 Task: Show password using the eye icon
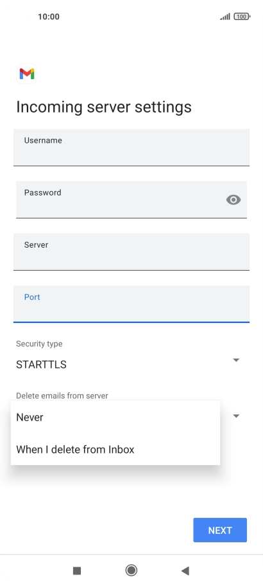pyautogui.click(x=233, y=199)
